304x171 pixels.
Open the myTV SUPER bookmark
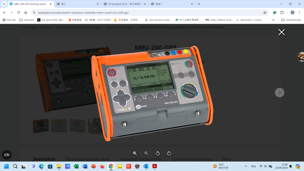pyautogui.click(x=98, y=20)
